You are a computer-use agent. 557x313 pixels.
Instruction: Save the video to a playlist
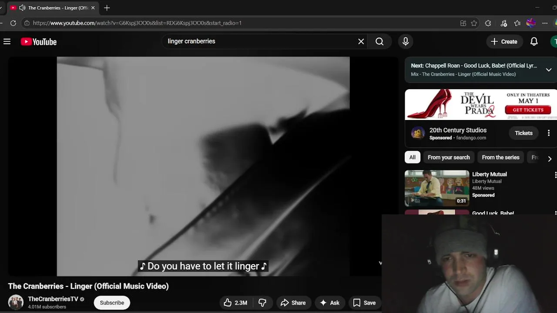tap(364, 303)
